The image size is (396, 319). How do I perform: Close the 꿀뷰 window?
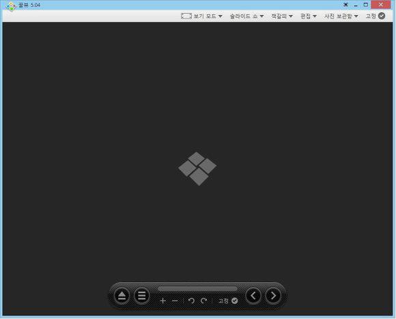point(380,5)
